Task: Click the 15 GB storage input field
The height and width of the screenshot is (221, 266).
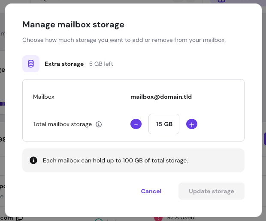Action: (x=164, y=124)
